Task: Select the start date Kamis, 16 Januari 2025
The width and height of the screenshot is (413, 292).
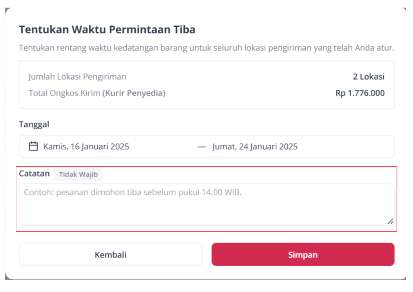Action: click(86, 146)
